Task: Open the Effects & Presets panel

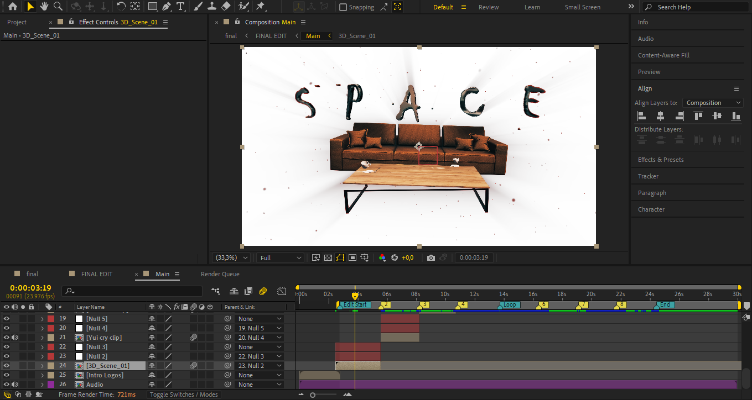Action: pyautogui.click(x=661, y=160)
